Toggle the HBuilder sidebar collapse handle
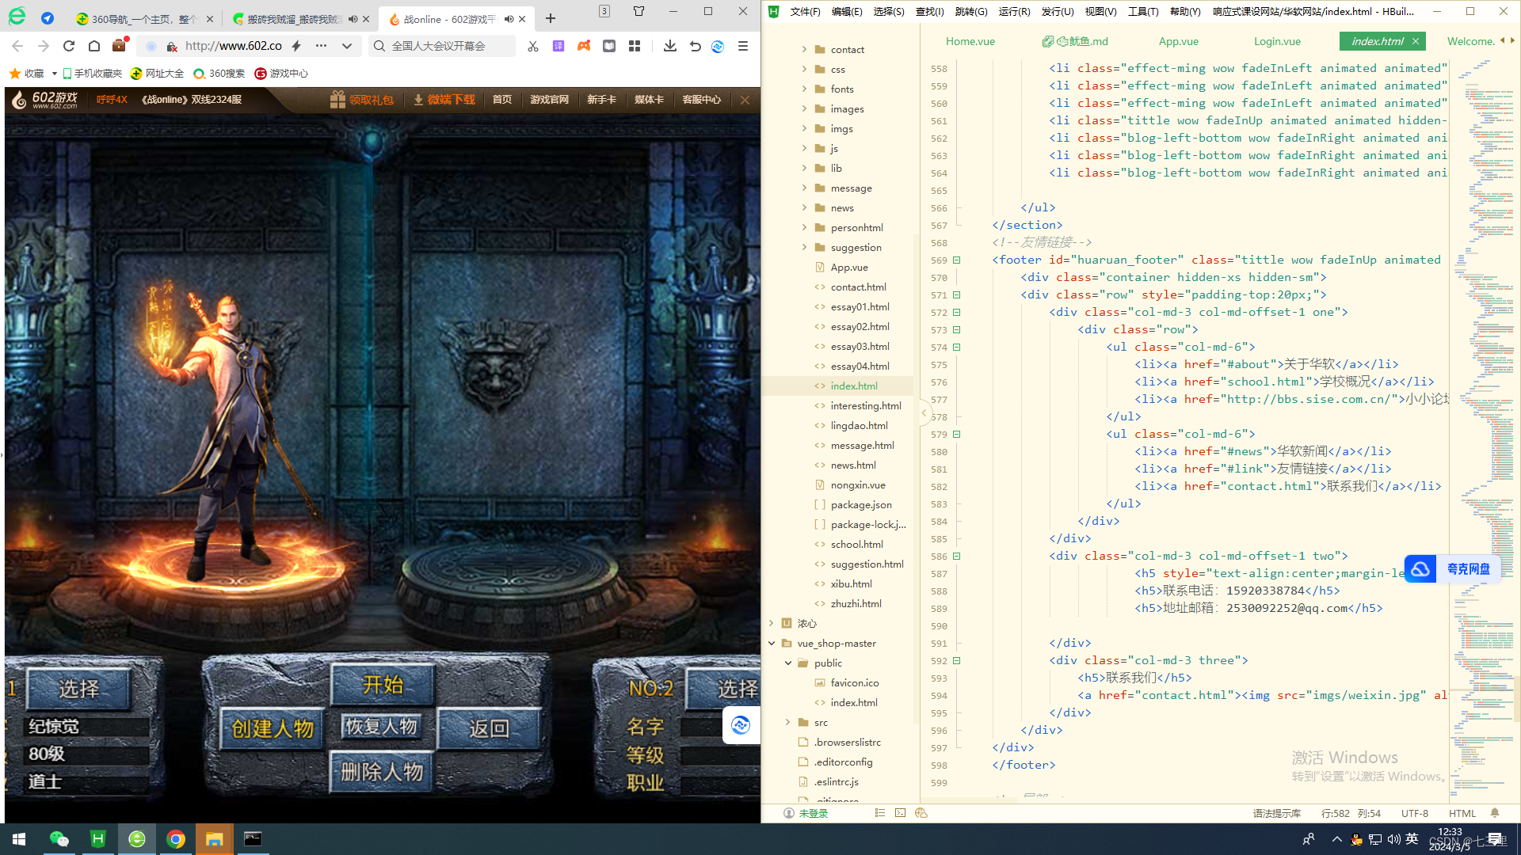This screenshot has height=855, width=1521. 924,413
